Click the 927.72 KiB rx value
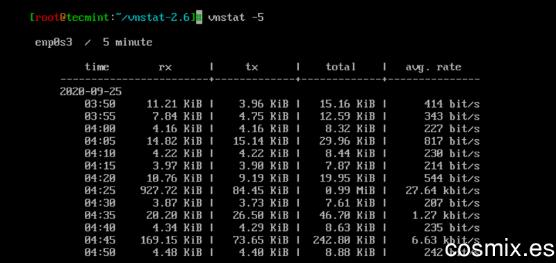The width and height of the screenshot is (556, 263). [x=171, y=191]
